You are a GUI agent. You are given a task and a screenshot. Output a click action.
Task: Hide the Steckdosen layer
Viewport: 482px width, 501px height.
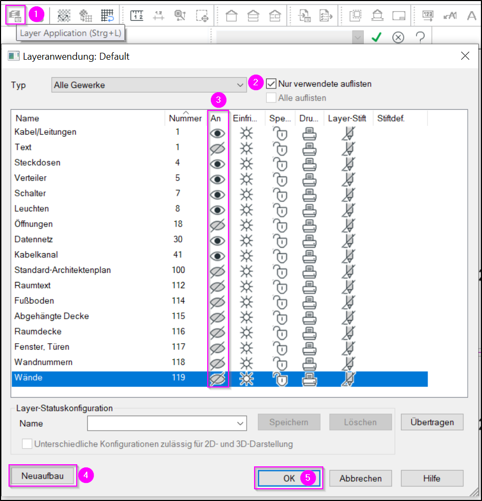click(217, 164)
